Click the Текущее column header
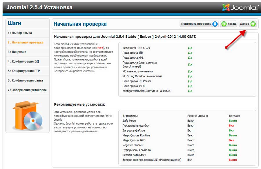Screen dimensions: 261x169 pyautogui.click(x=234, y=116)
